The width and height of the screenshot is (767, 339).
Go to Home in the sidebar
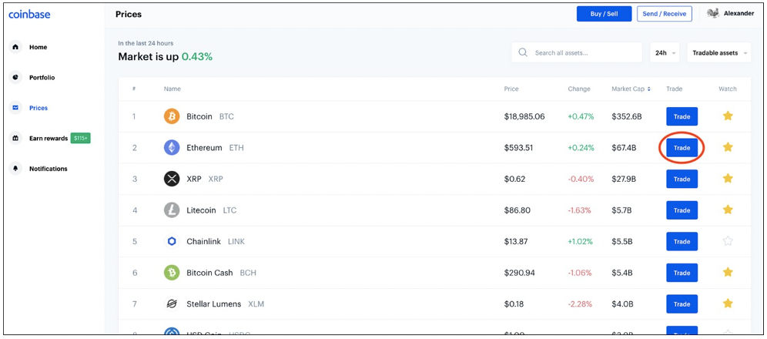point(39,48)
